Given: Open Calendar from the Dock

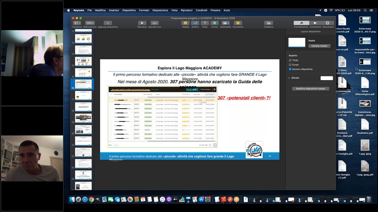Looking at the screenshot, I should coord(143,199).
